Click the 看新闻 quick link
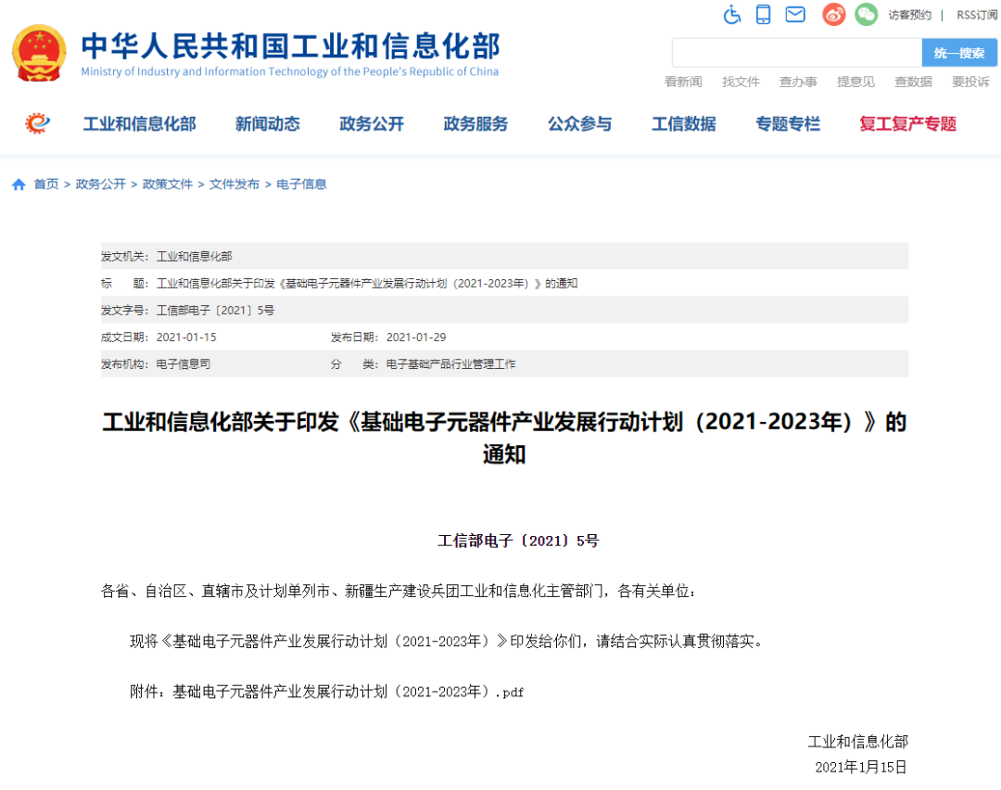1001x790 pixels. 683,82
